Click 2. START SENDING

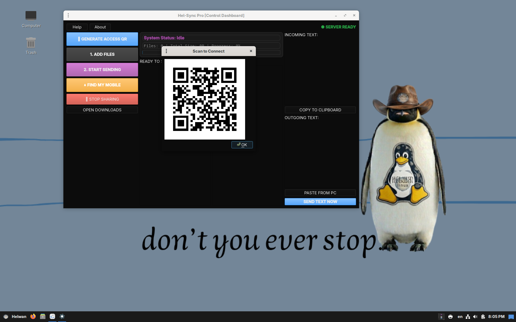click(102, 69)
